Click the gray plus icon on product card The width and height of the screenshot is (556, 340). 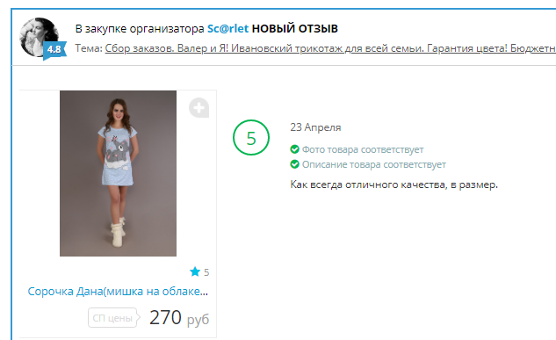pos(199,107)
